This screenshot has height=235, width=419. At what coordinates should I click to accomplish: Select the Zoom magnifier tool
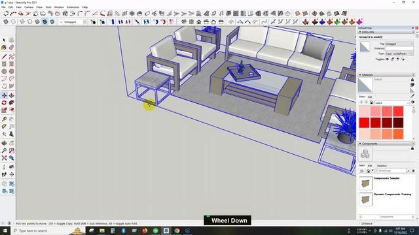point(4,151)
